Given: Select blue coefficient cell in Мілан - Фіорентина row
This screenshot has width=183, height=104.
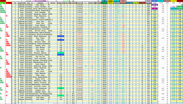Looking at the screenshot, I should (61, 36).
